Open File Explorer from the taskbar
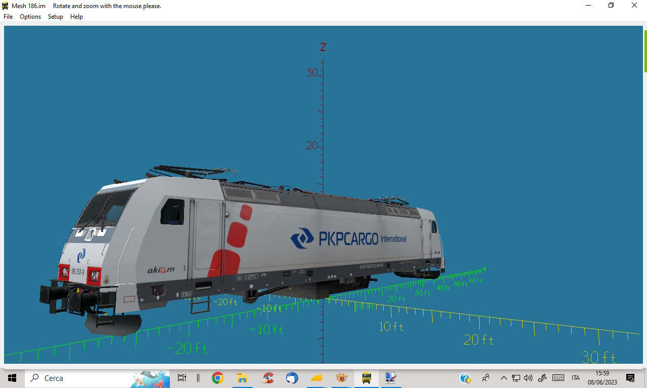The height and width of the screenshot is (388, 647). point(243,378)
